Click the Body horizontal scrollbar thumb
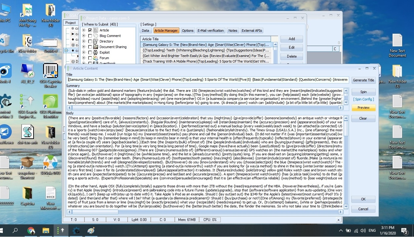Image resolution: width=414 pixels, height=237 pixels. (95, 212)
